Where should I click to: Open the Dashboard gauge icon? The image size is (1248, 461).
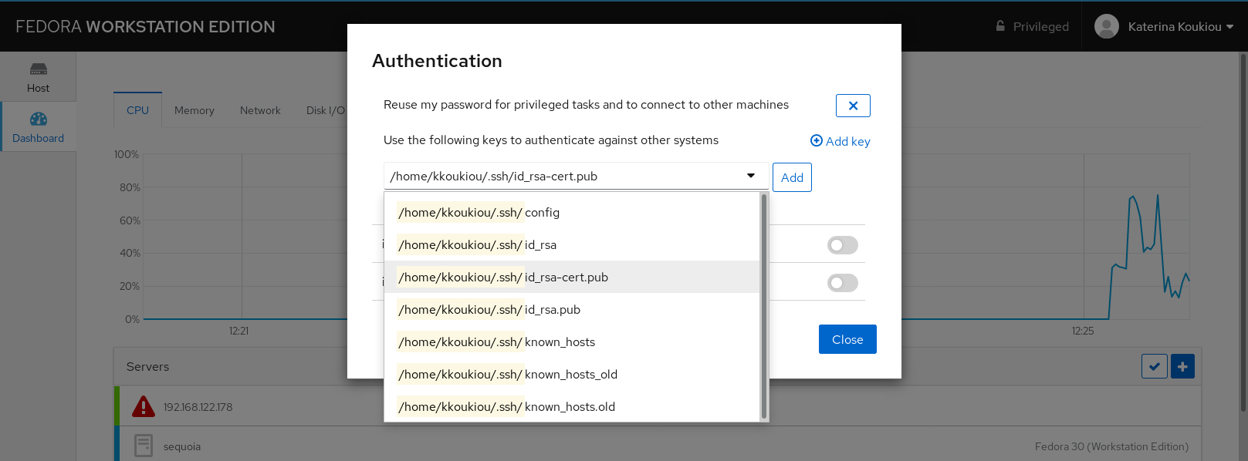point(38,119)
